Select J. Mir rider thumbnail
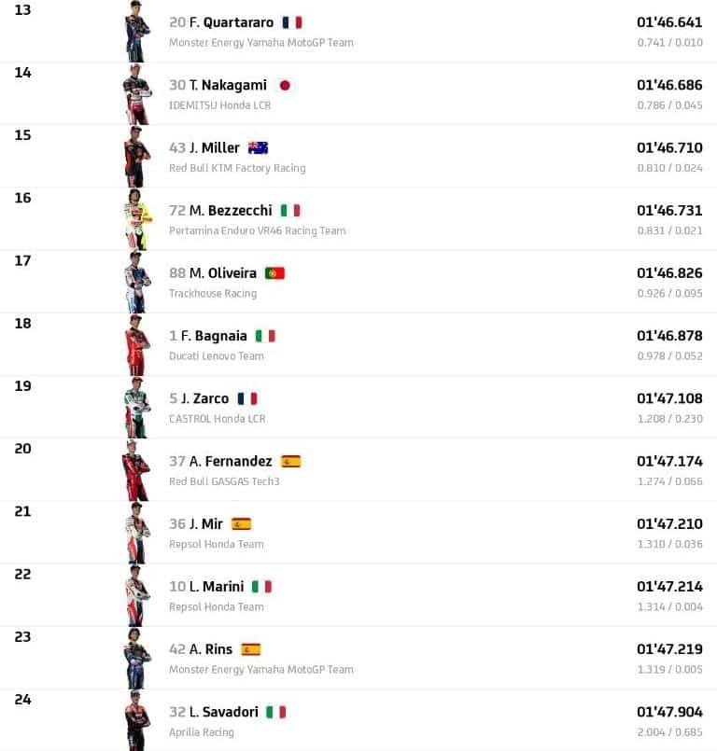The height and width of the screenshot is (751, 717). coord(136,533)
